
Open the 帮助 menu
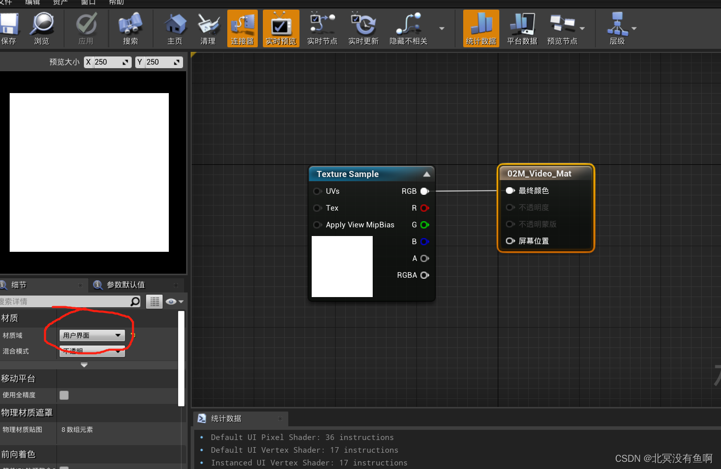(116, 3)
